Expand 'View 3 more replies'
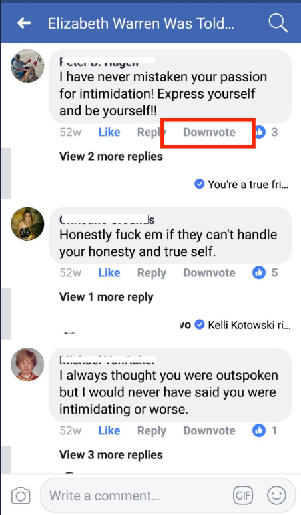 (111, 455)
